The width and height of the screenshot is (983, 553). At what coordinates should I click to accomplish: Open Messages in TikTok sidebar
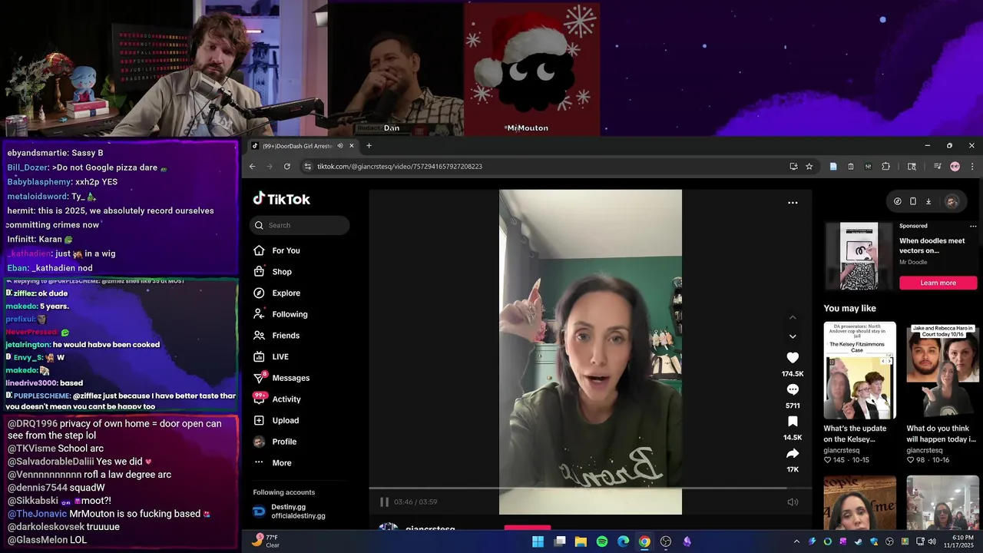(x=282, y=378)
